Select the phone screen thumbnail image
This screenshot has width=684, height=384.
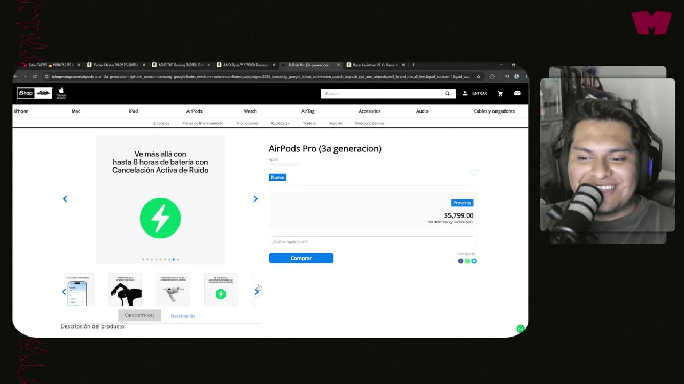click(78, 290)
